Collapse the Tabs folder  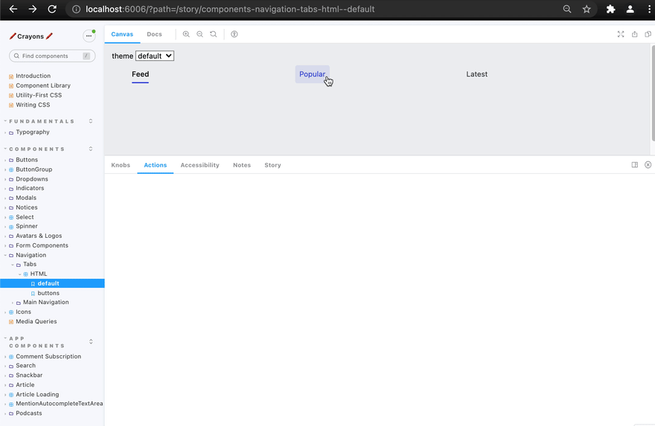[30, 264]
